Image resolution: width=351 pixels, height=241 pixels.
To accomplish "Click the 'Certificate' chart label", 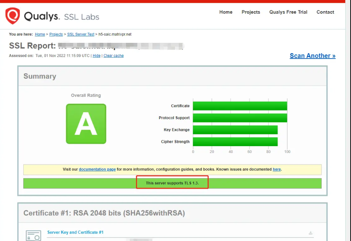I will tap(180, 106).
